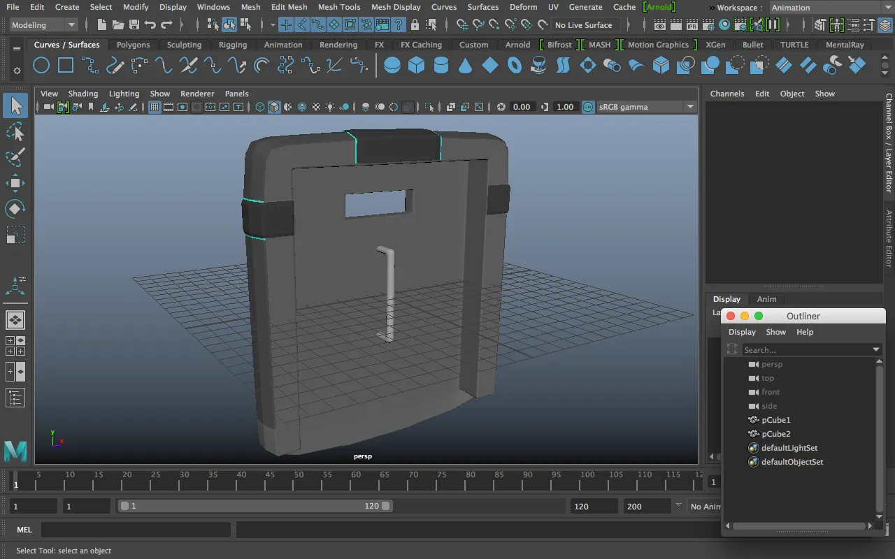
Task: Switch to the Sculpting shelf tab
Action: (x=185, y=45)
